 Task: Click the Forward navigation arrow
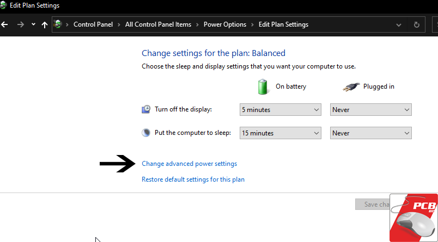click(20, 24)
